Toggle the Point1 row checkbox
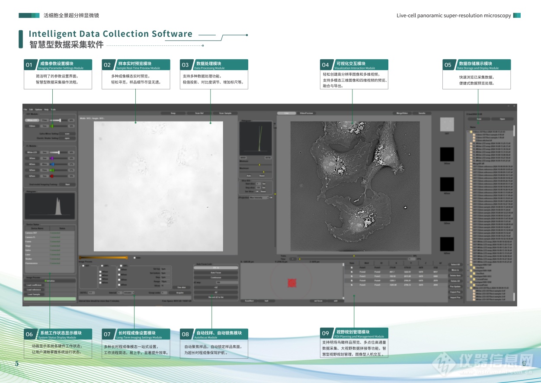Image resolution: width=541 pixels, height=383 pixels. point(352,268)
